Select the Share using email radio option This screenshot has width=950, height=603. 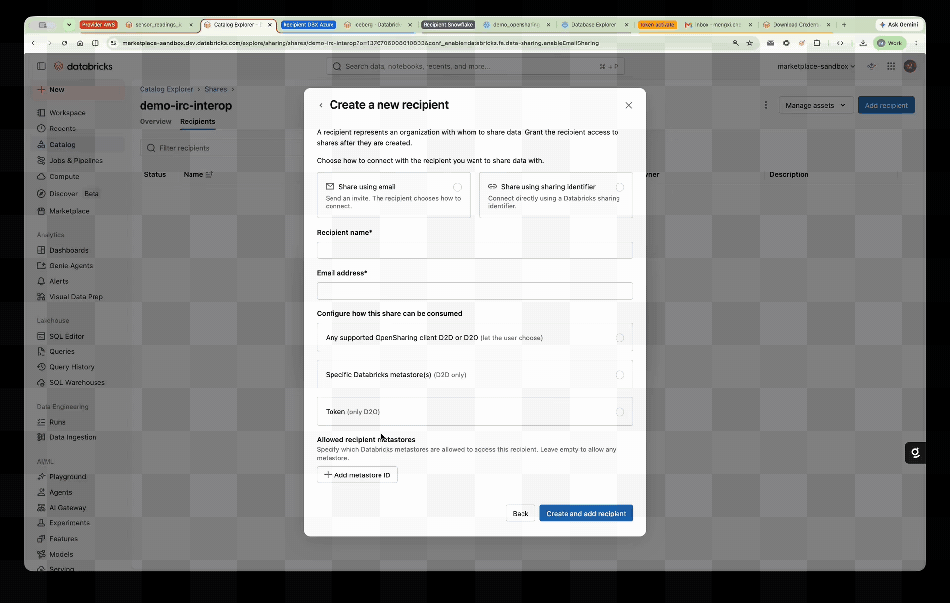457,187
